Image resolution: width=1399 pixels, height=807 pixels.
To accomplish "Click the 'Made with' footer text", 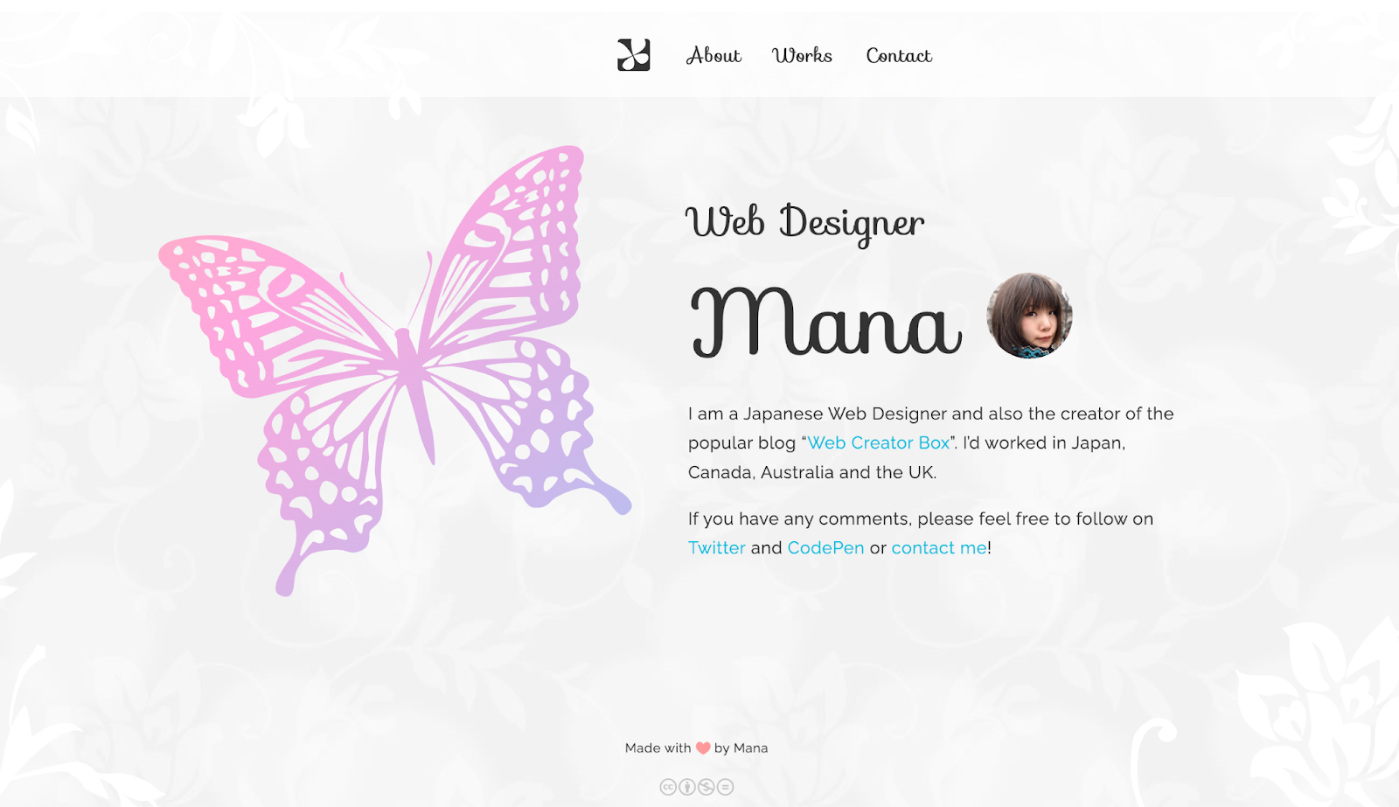I will [658, 748].
